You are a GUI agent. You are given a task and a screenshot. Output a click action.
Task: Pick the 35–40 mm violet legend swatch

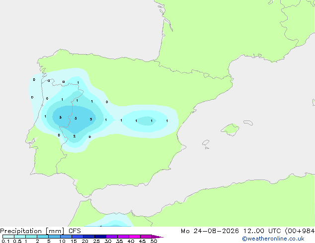123,237
